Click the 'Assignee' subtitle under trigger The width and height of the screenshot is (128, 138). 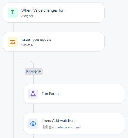(x=27, y=16)
